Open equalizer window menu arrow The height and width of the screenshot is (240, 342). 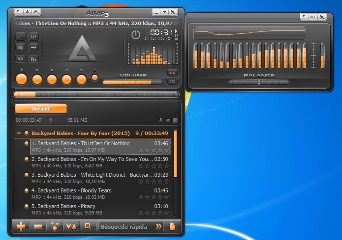pos(304,17)
